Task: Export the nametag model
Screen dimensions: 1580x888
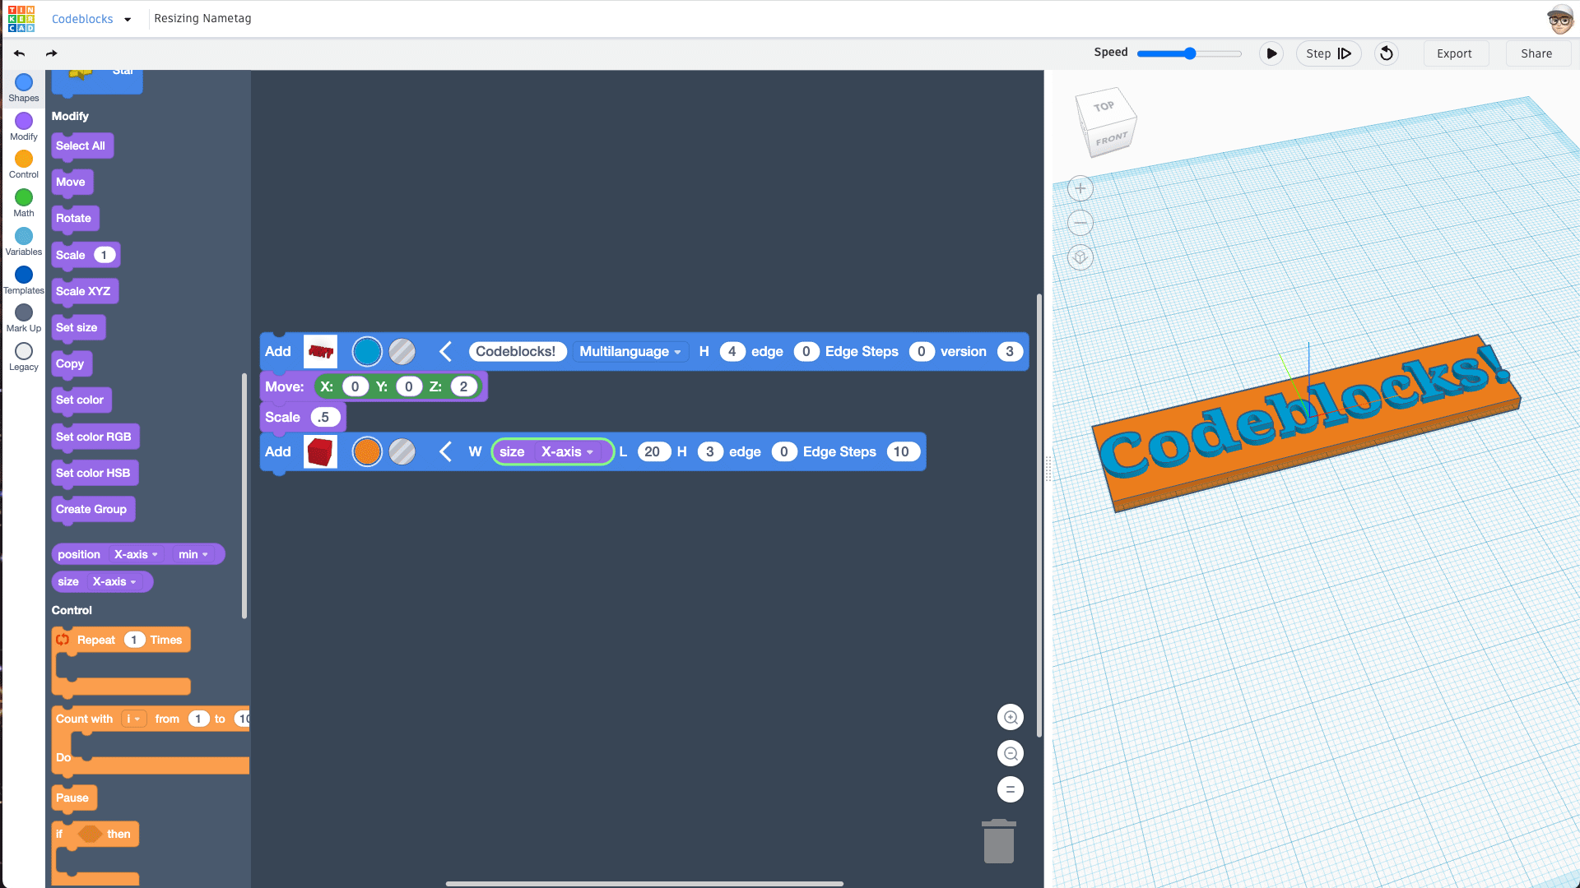Action: click(x=1455, y=53)
